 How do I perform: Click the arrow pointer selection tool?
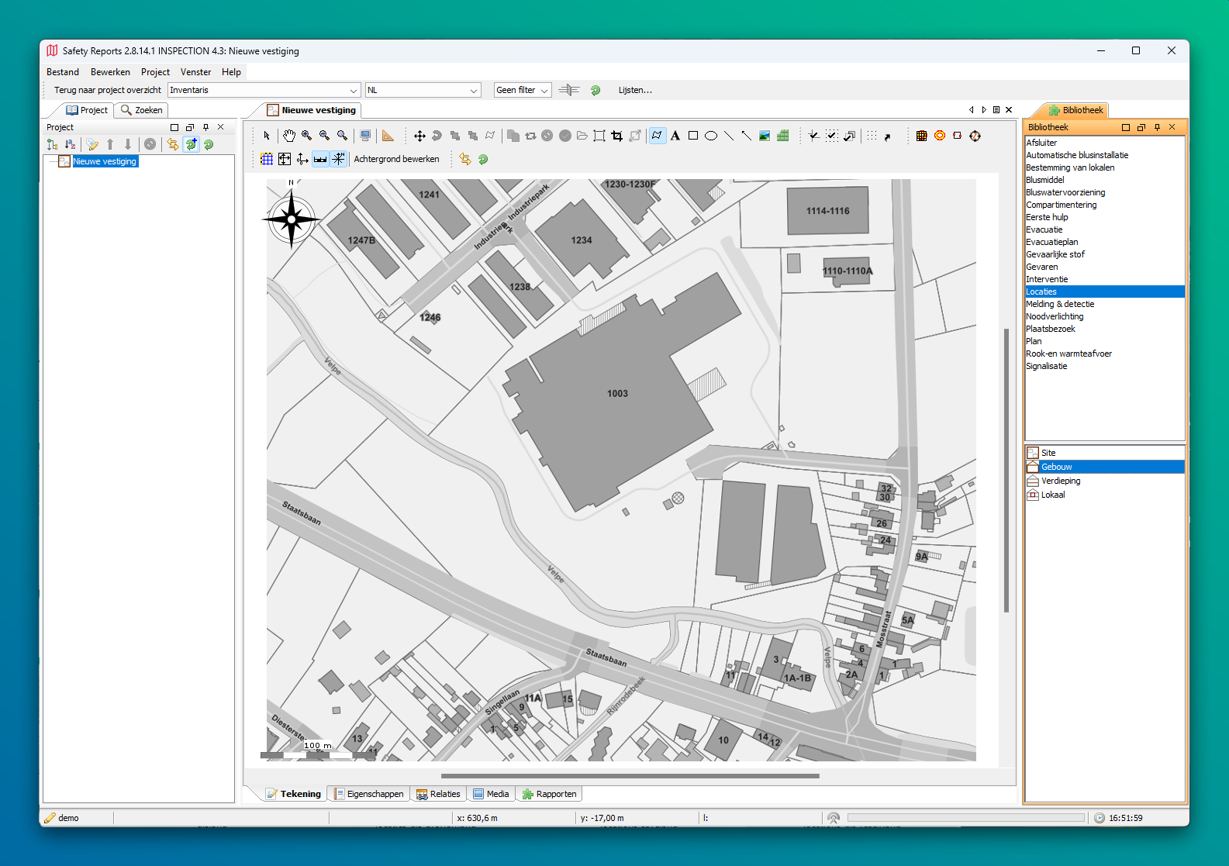[x=267, y=136]
